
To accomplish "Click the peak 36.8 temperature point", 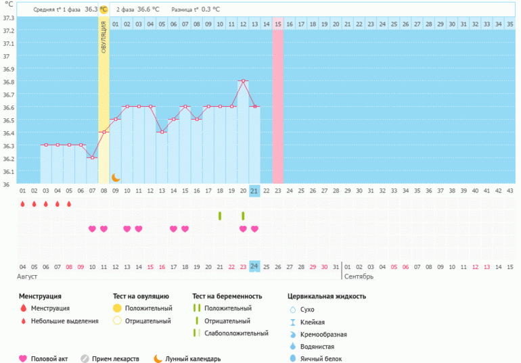I will [243, 81].
